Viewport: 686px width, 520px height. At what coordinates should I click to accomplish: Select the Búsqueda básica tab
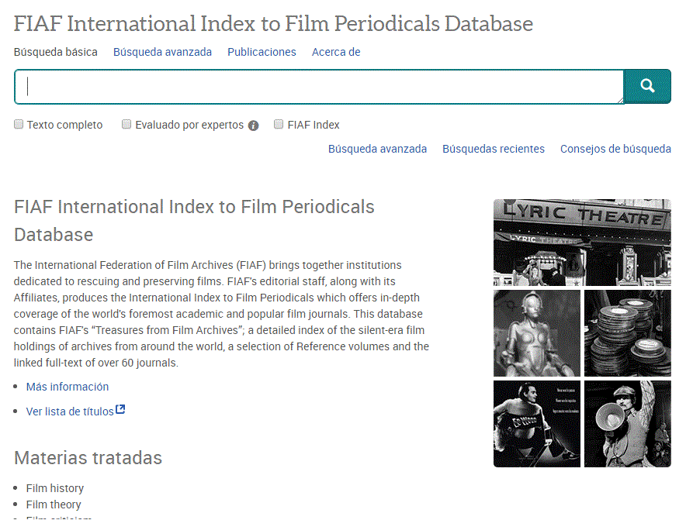click(x=56, y=52)
